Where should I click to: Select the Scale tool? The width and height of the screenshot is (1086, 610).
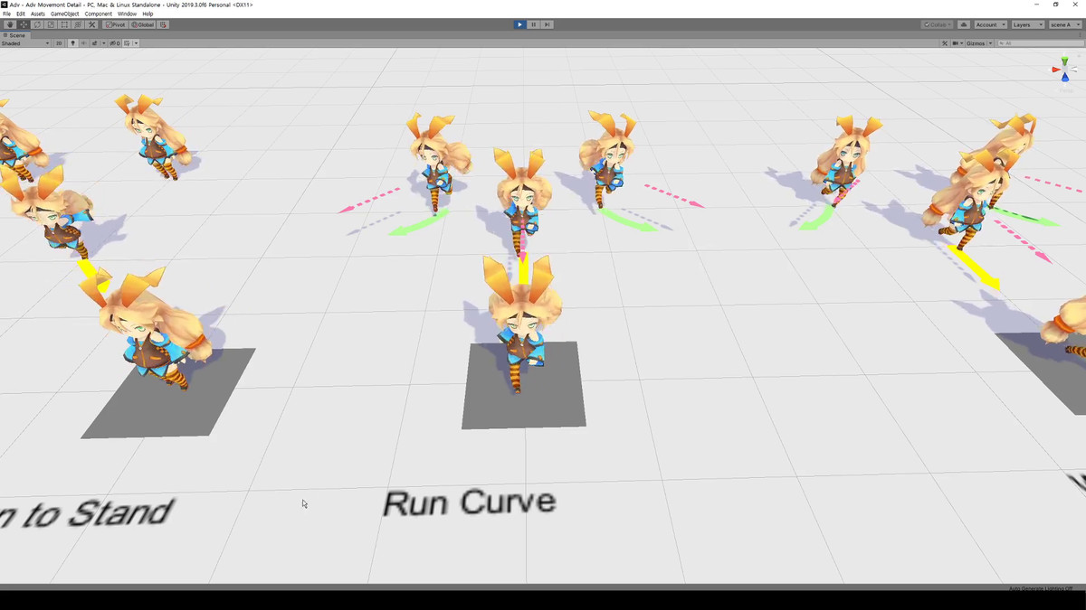[x=52, y=24]
